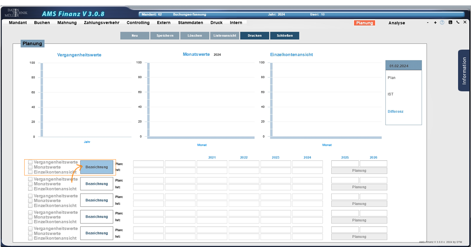Viewport: 471px width, 247px height.
Task: Open help via the question mark icon
Action: click(442, 22)
